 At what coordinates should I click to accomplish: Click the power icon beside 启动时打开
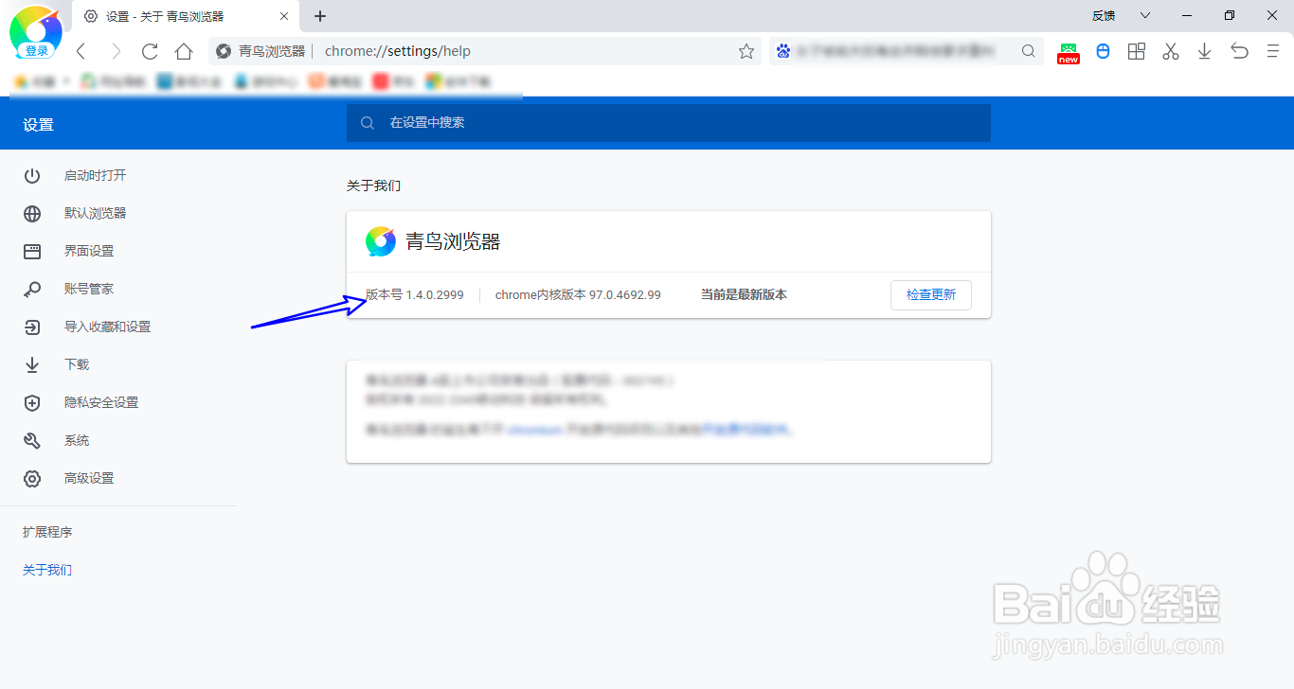click(32, 175)
